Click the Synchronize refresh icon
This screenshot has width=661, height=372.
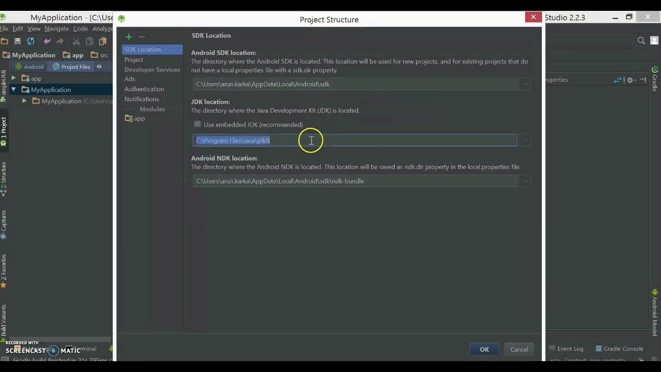point(30,41)
